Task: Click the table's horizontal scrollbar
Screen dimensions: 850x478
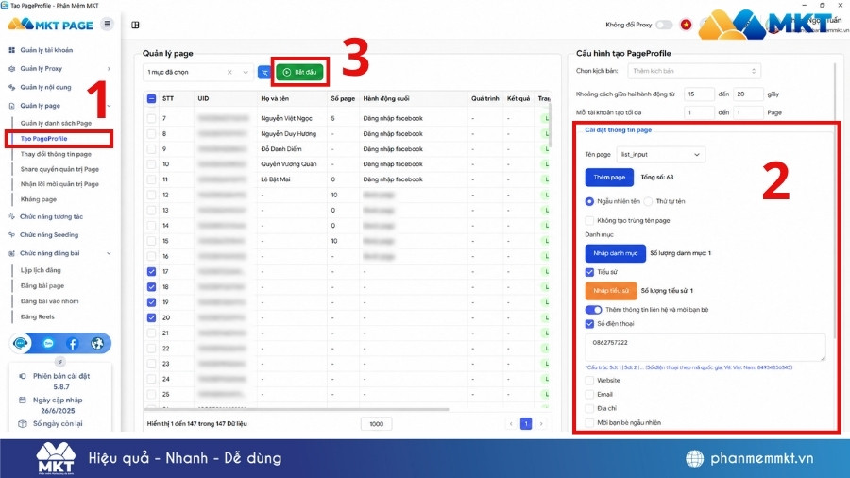Action: click(x=297, y=409)
